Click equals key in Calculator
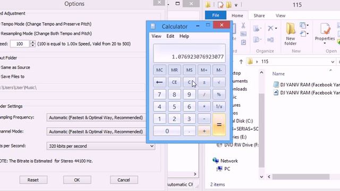This screenshot has width=340, height=191. [219, 125]
